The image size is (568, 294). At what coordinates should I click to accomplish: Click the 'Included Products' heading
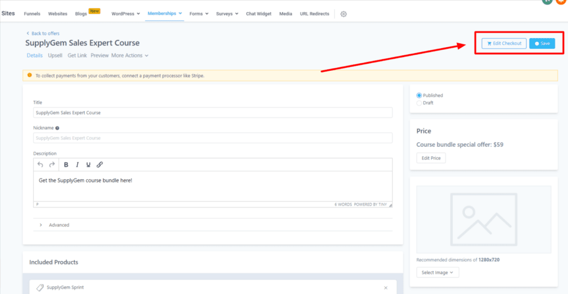(x=54, y=262)
